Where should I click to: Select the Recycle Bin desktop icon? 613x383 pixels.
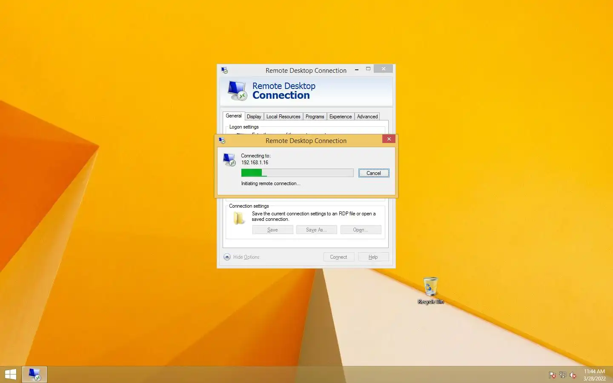(430, 290)
